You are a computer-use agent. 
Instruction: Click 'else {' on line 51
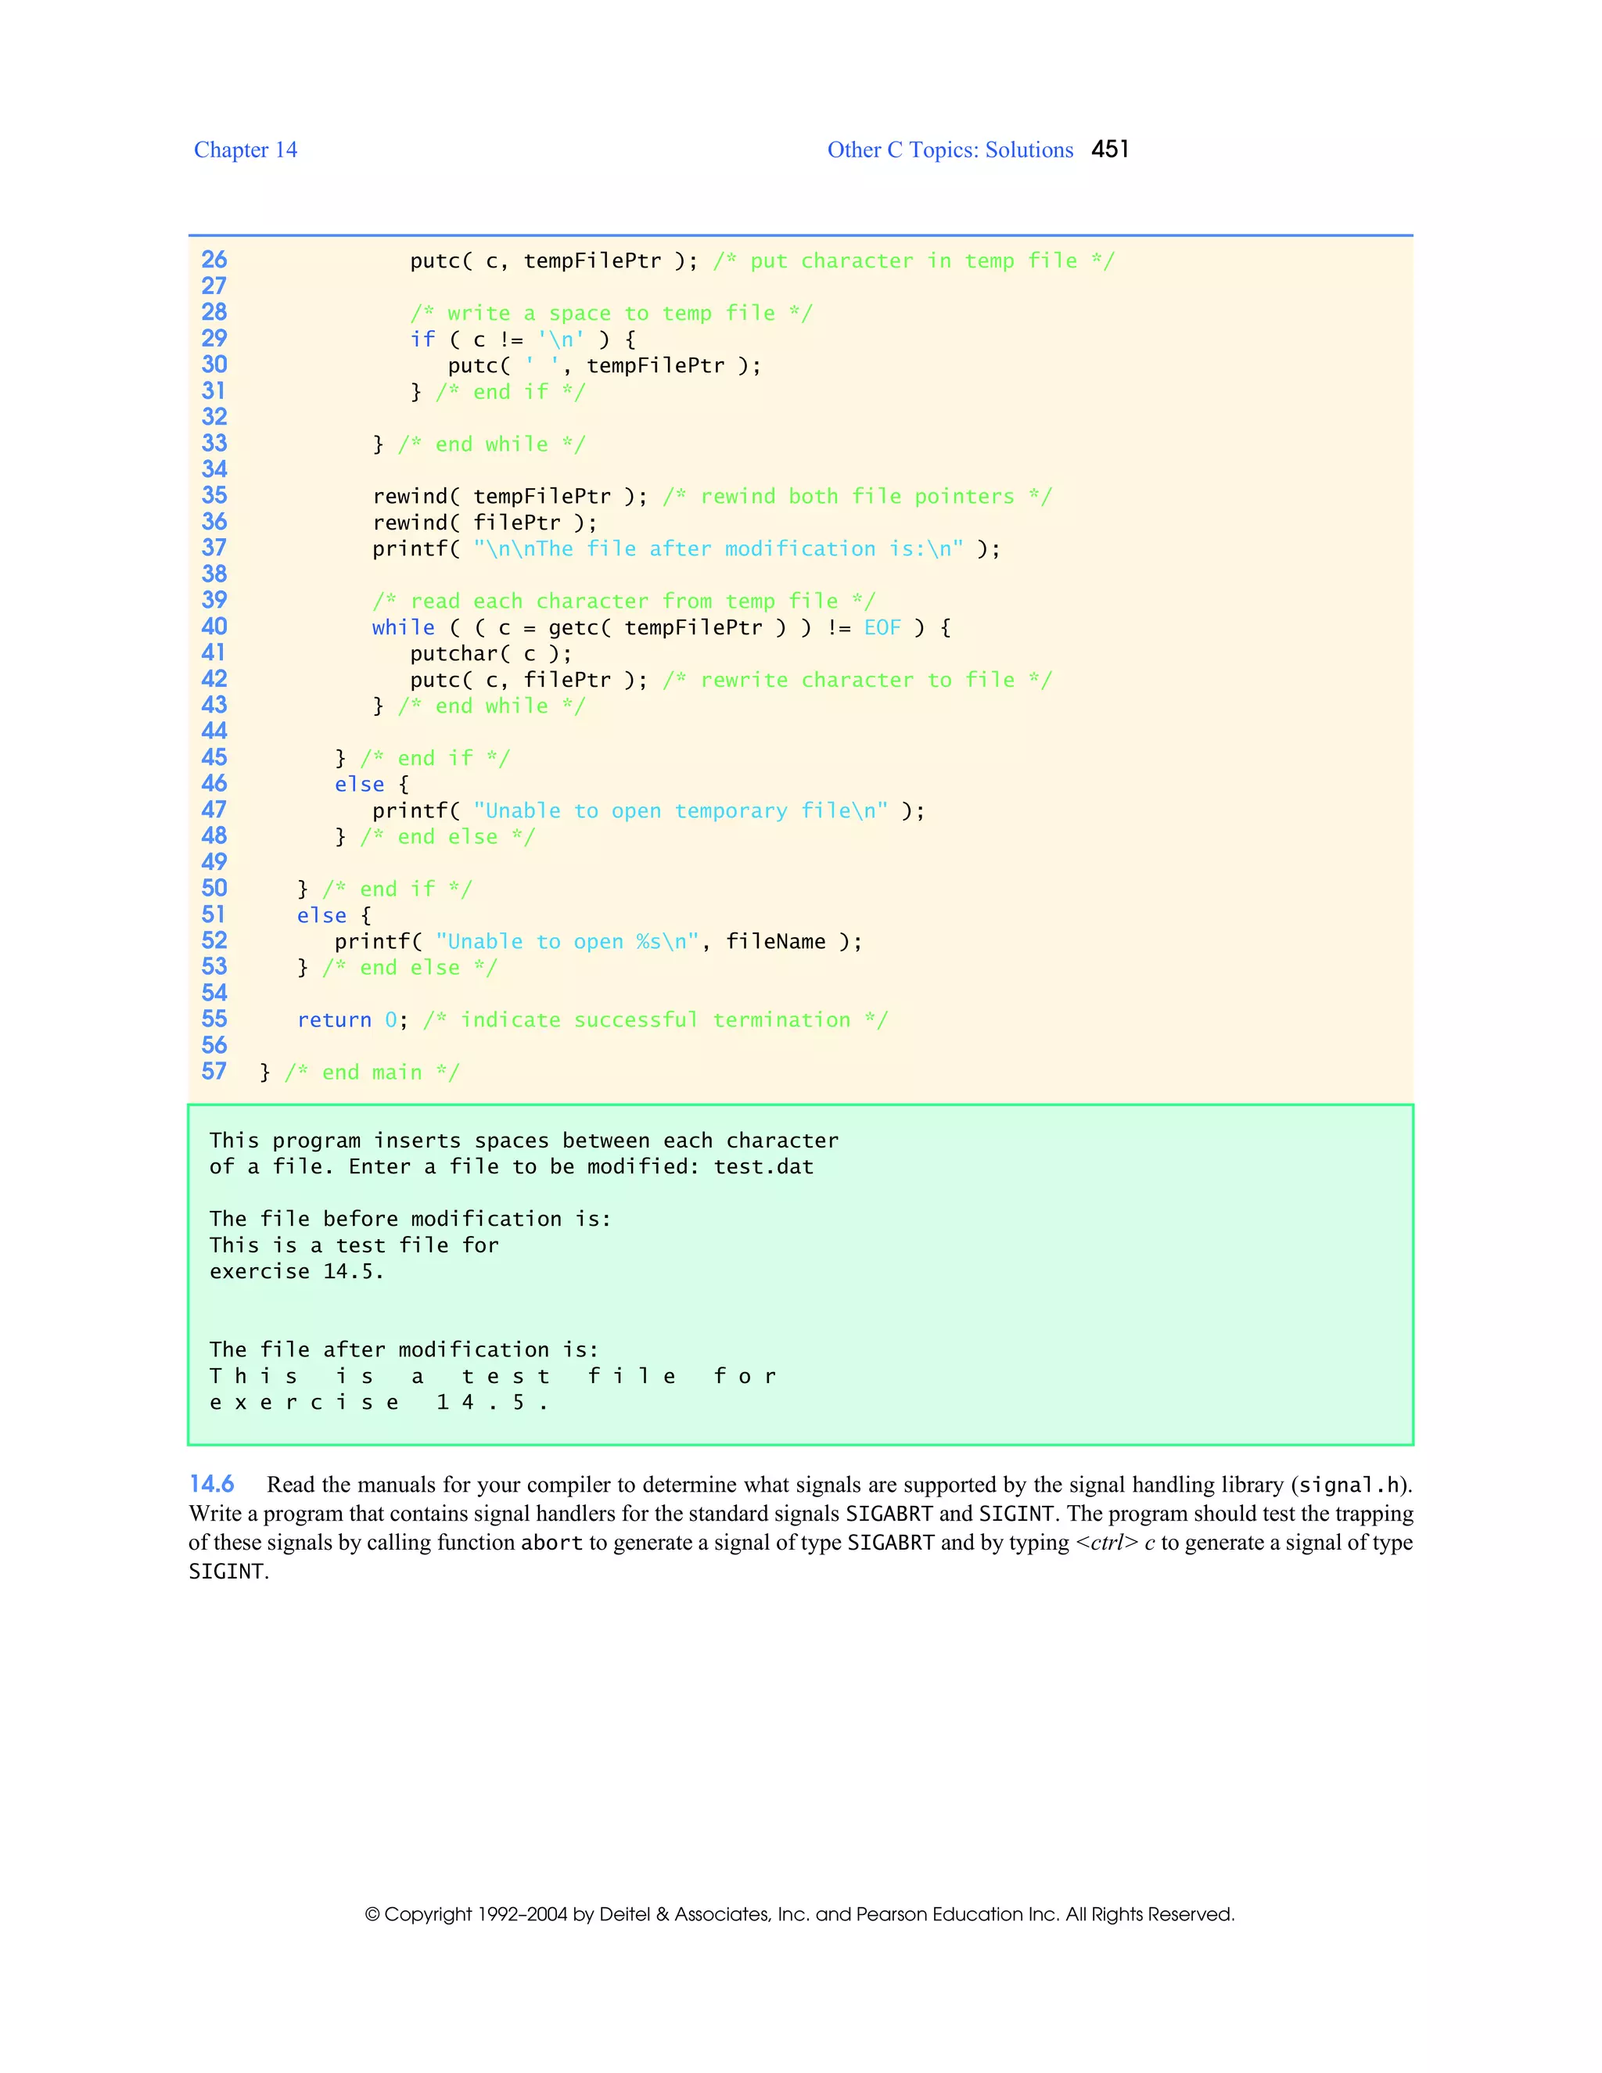(334, 915)
